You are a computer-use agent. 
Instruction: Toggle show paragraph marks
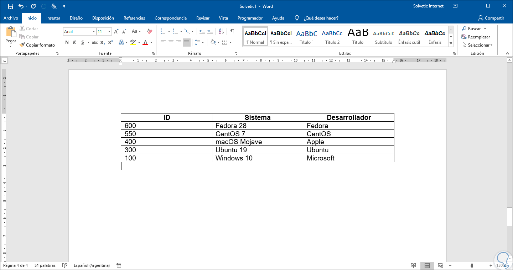[232, 32]
